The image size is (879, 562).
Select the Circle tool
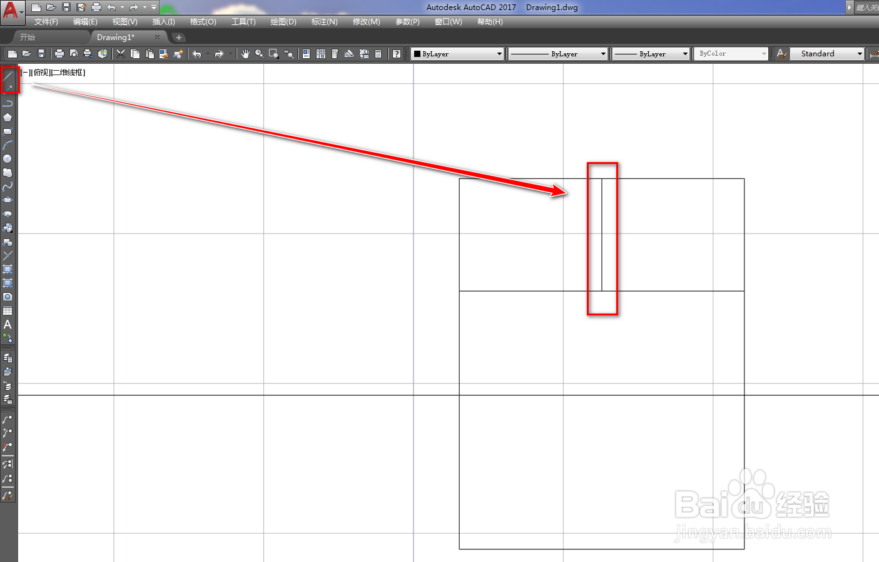coord(8,159)
